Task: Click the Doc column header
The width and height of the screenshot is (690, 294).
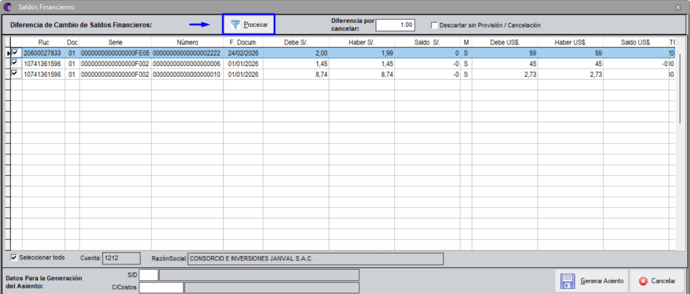Action: click(x=72, y=42)
